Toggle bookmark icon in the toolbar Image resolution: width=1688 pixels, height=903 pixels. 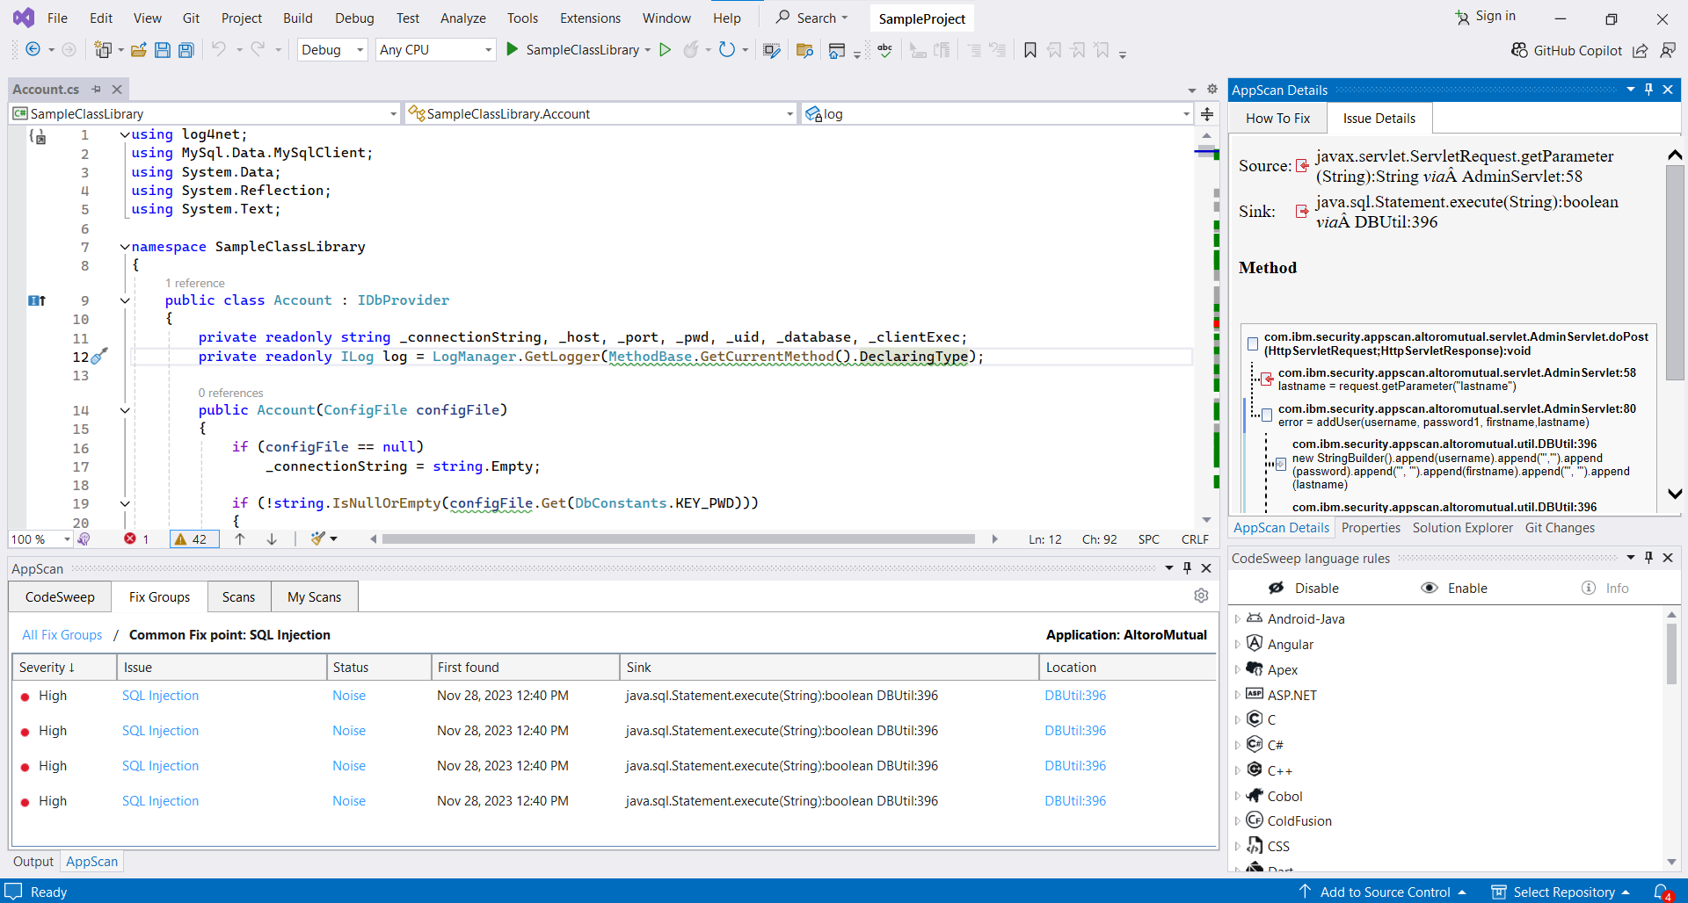pyautogui.click(x=1030, y=50)
